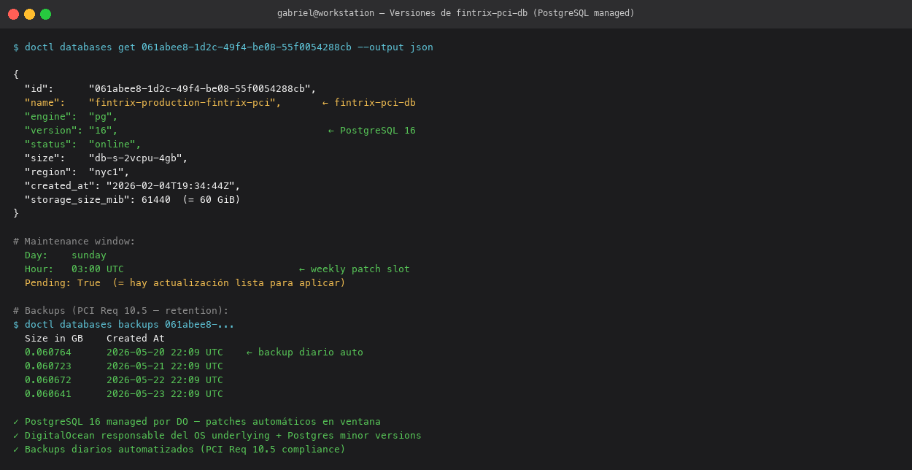Click the '← fintrix-pci-db' annotation

369,102
